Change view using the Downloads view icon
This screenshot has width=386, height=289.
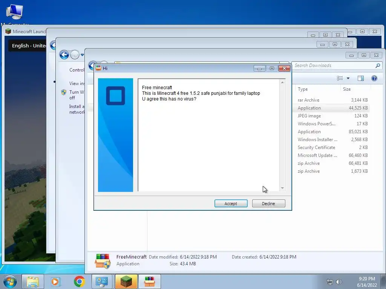tap(340, 78)
